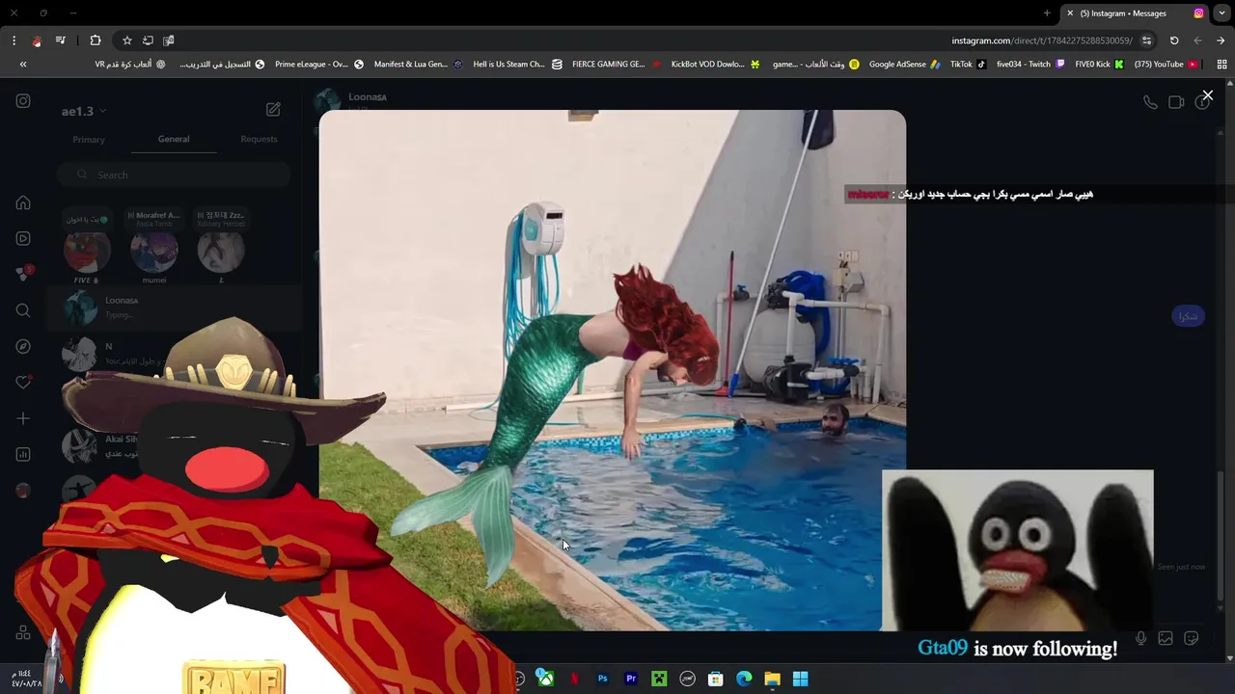This screenshot has width=1235, height=694.
Task: Open the sticker picker icon in composer
Action: click(x=1192, y=638)
